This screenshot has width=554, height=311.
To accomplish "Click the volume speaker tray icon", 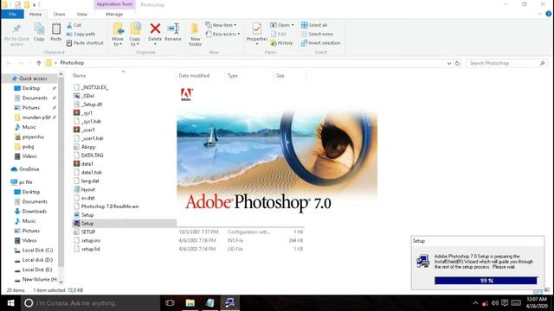I will tap(494, 303).
